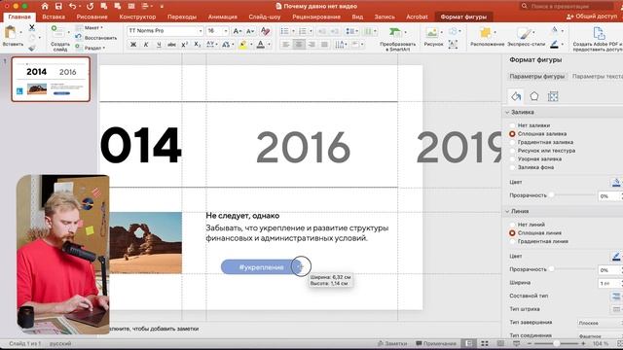Decrease font size with the small A icon
The image size is (623, 350).
(250, 31)
